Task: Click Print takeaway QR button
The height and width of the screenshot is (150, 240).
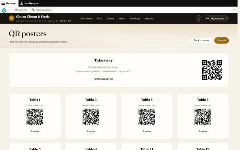Action: pyautogui.click(x=103, y=79)
